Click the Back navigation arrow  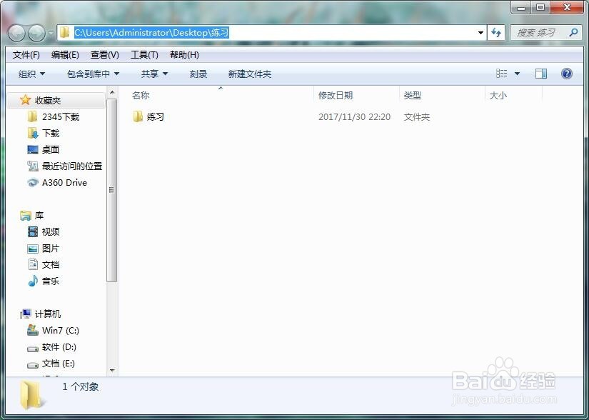(x=16, y=32)
